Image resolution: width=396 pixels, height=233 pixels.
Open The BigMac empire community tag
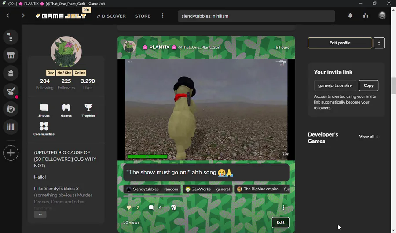(x=257, y=189)
